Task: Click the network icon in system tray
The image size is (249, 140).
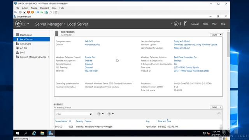Action: 204,133
